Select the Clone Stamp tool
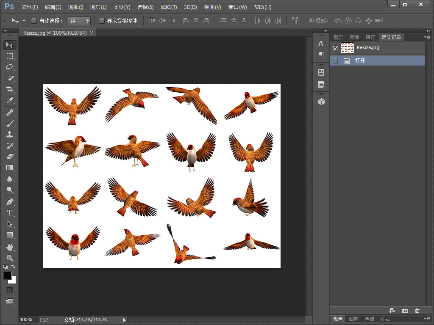The image size is (434, 325). tap(10, 135)
